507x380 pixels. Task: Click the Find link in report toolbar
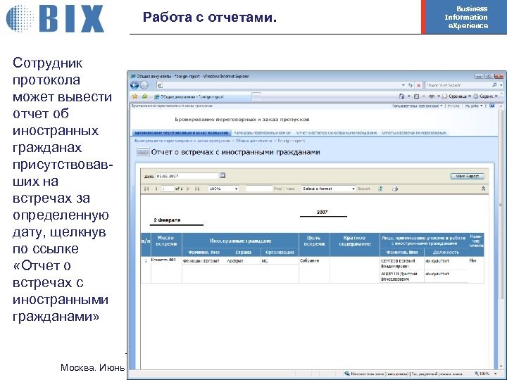point(277,189)
